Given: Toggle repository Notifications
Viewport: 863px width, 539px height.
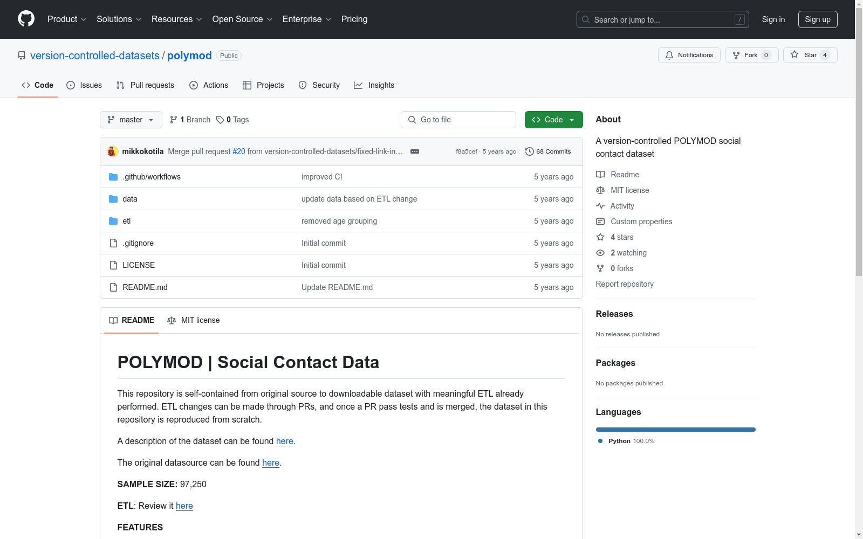Looking at the screenshot, I should (x=689, y=54).
